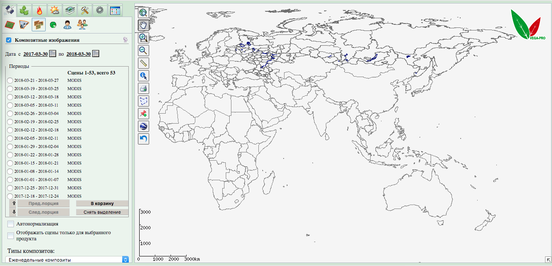This screenshot has height=266, width=552.
Task: Activate the ruler measurement tool
Action: [x=144, y=63]
